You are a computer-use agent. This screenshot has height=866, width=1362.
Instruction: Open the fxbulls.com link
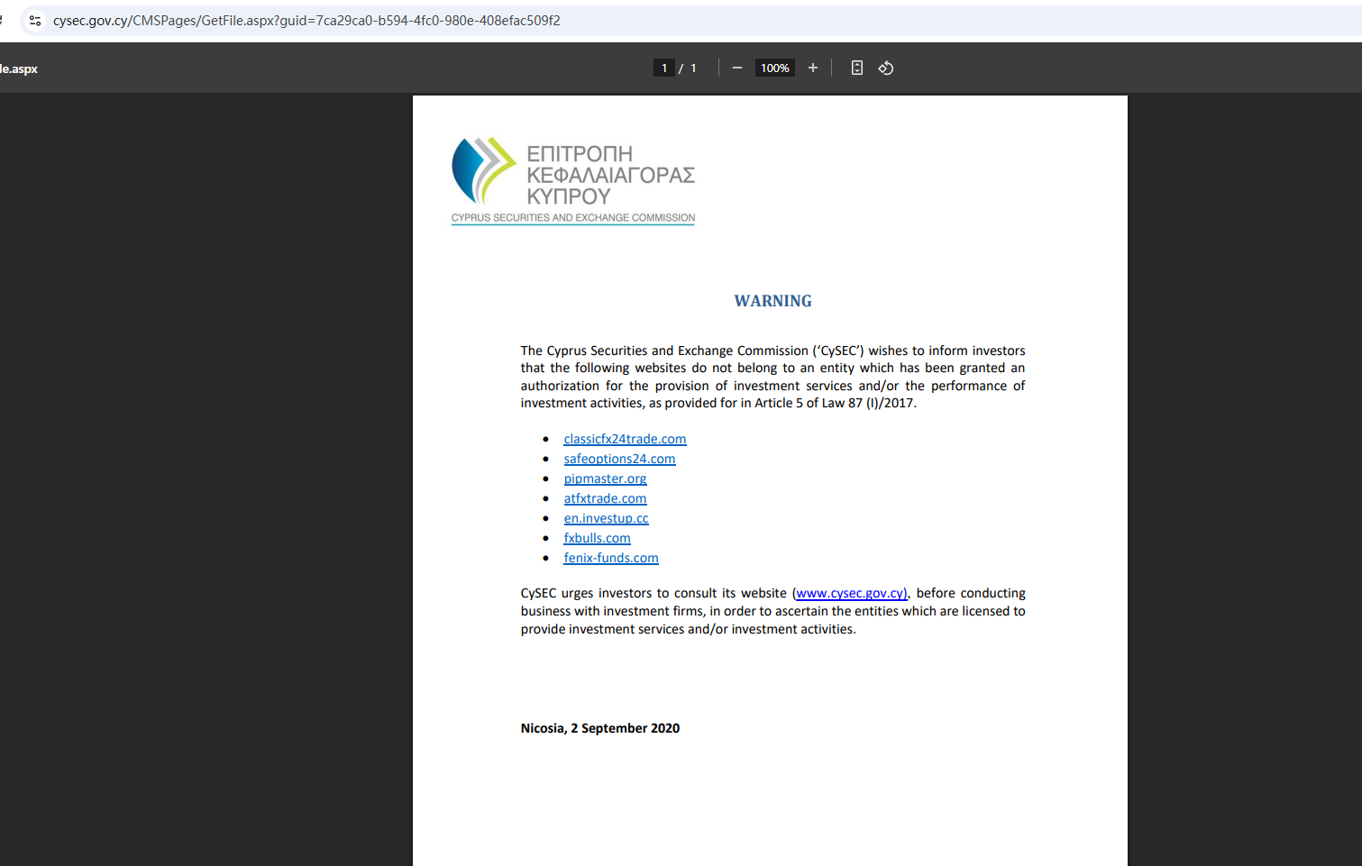coord(597,538)
